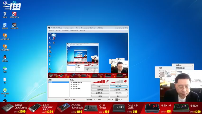Viewport: 202px width, 114px height.
Task: Open the 约战竞技场 desktop shortcut
Action: 14,26
